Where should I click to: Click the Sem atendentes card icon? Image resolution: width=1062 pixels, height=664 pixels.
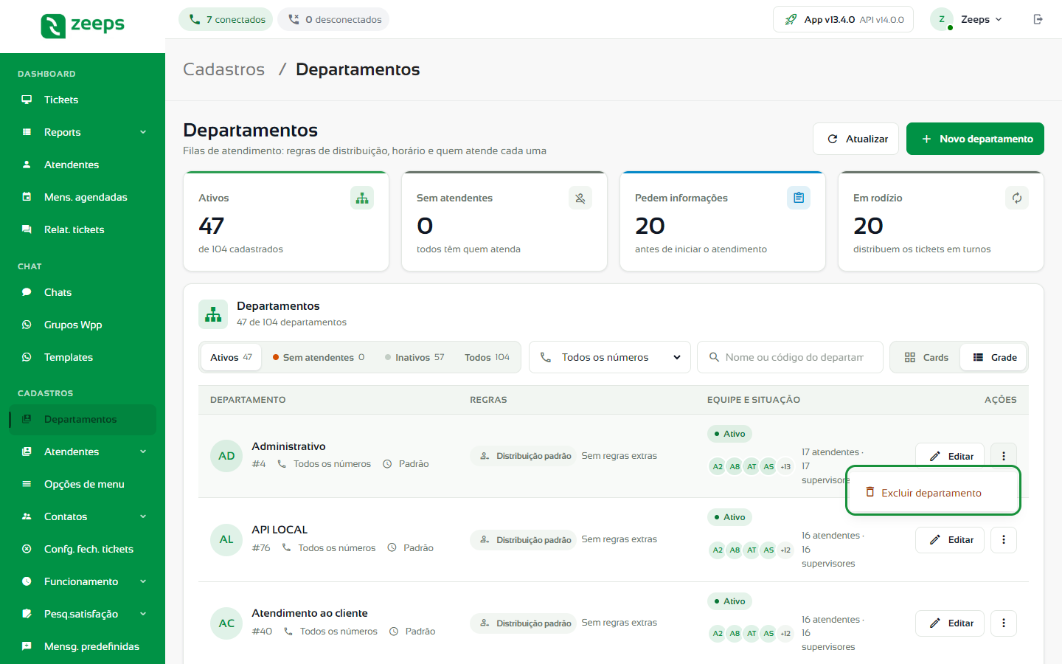(x=580, y=198)
